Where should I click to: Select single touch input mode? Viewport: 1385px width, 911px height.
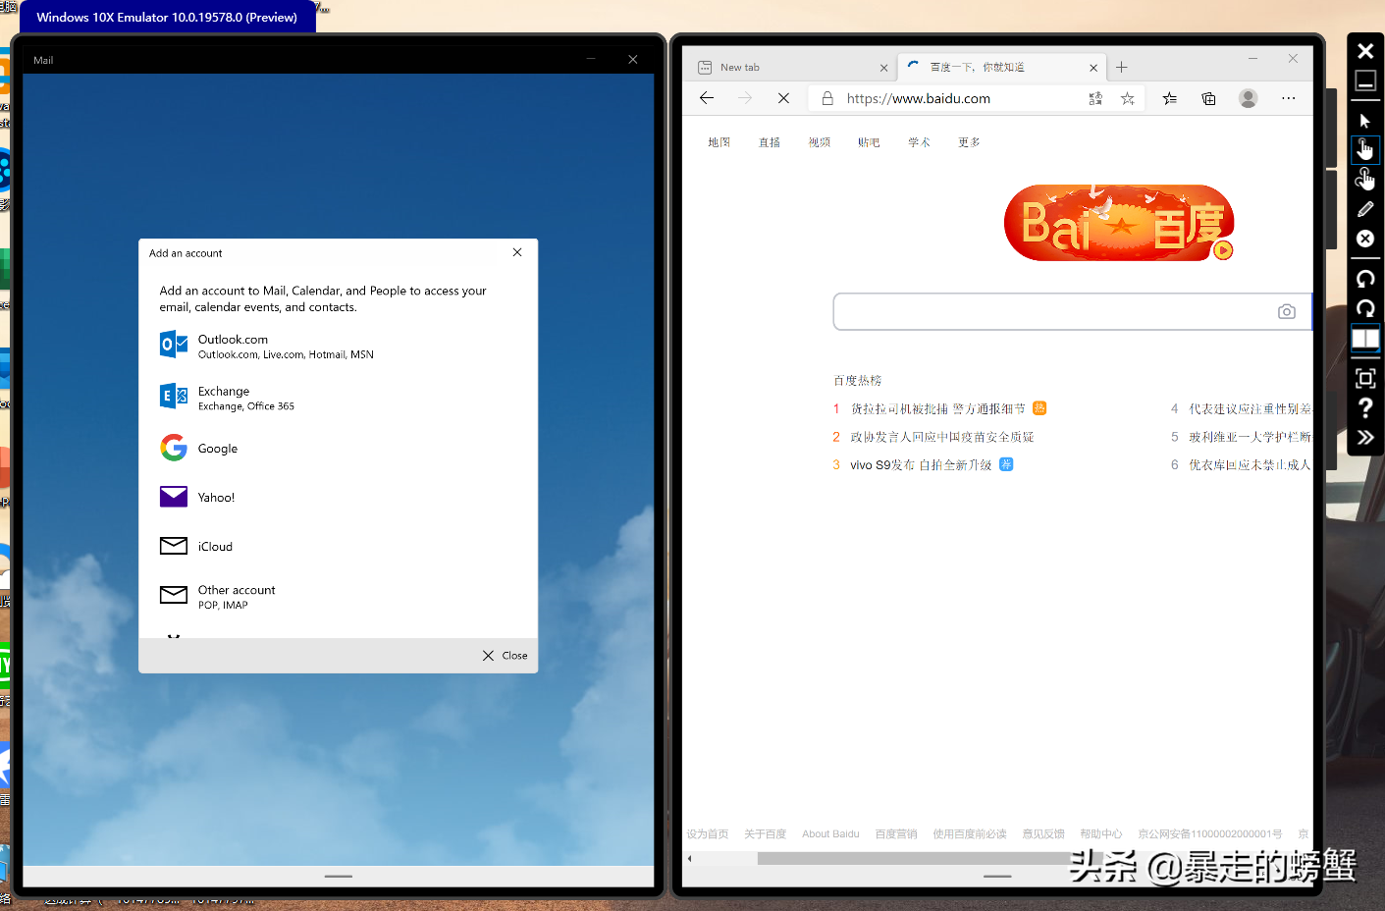(x=1365, y=149)
